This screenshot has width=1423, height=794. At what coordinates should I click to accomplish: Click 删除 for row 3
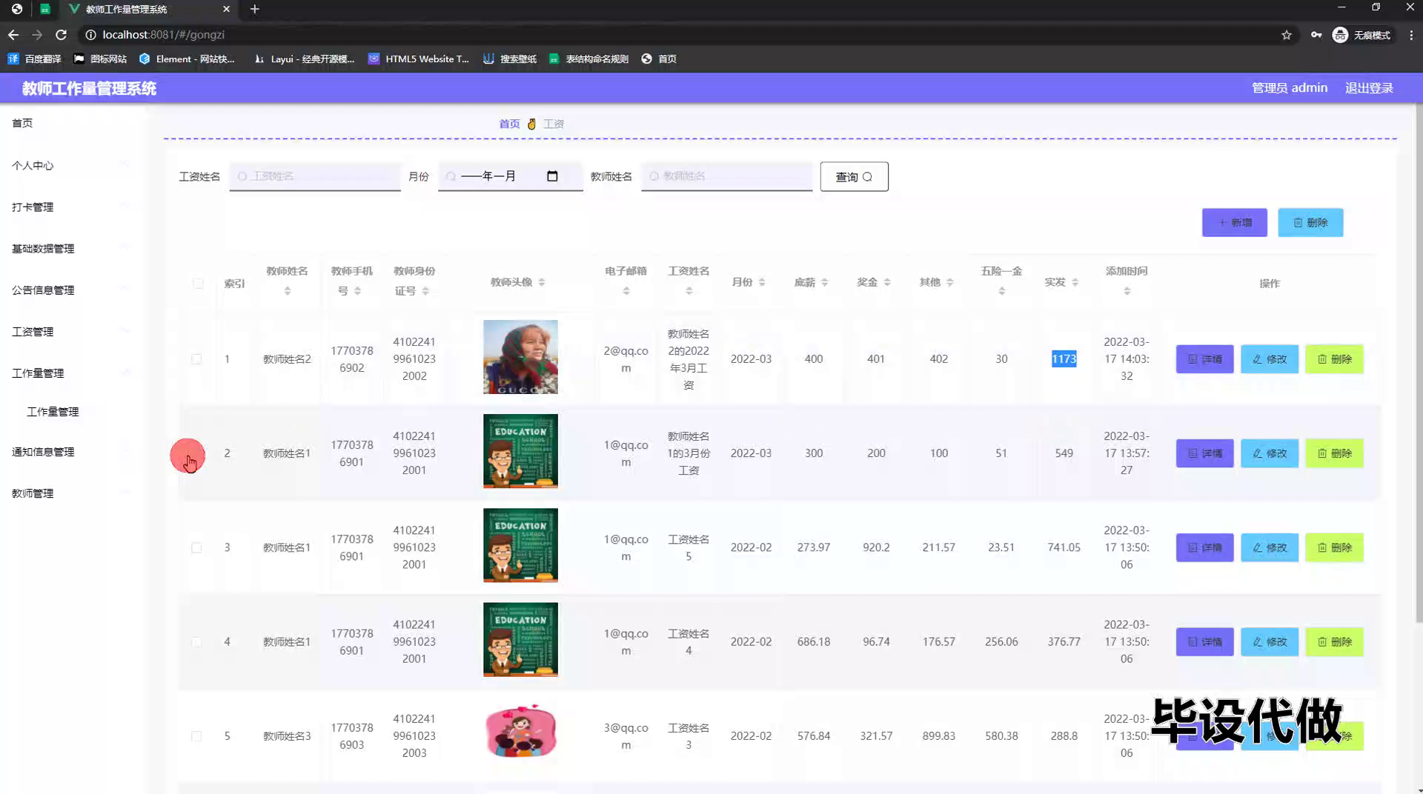tap(1334, 547)
